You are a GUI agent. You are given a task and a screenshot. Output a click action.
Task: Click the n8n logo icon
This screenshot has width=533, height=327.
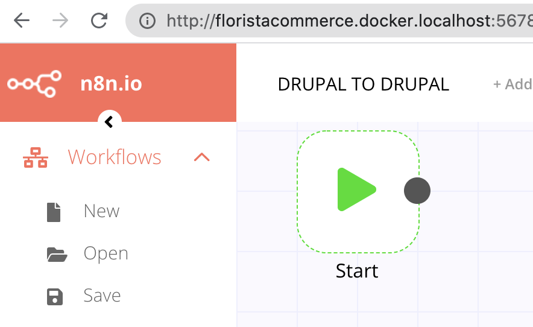pos(34,84)
